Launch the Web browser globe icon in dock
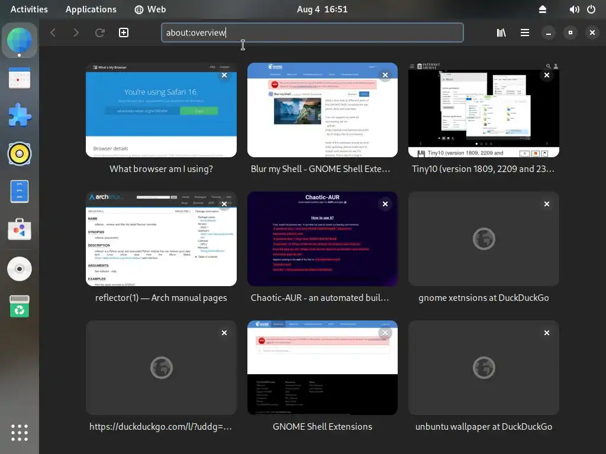This screenshot has width=606, height=454. 20,40
